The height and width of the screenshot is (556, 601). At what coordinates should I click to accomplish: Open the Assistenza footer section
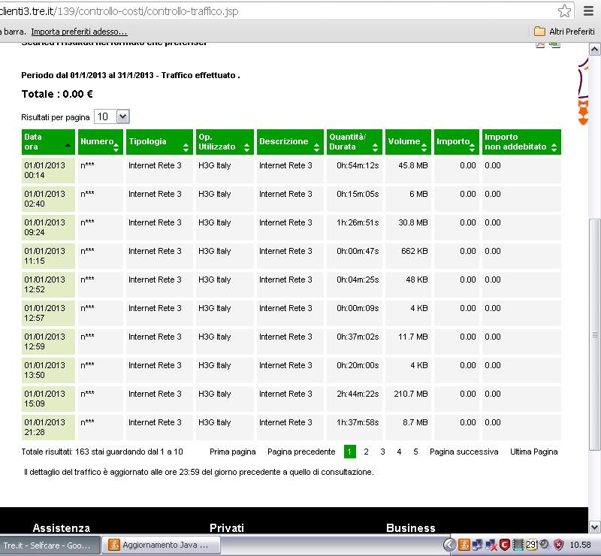point(62,528)
